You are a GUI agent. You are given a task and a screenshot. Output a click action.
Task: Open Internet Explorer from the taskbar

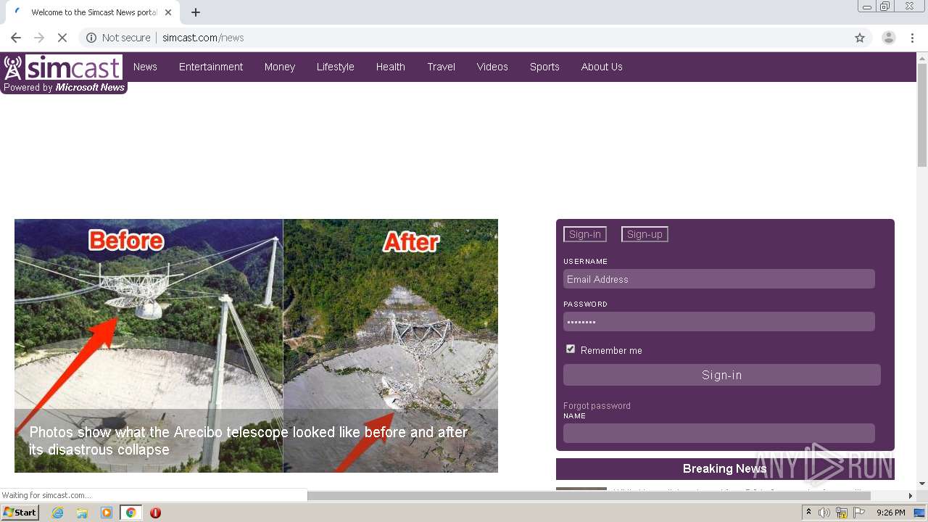pos(58,513)
